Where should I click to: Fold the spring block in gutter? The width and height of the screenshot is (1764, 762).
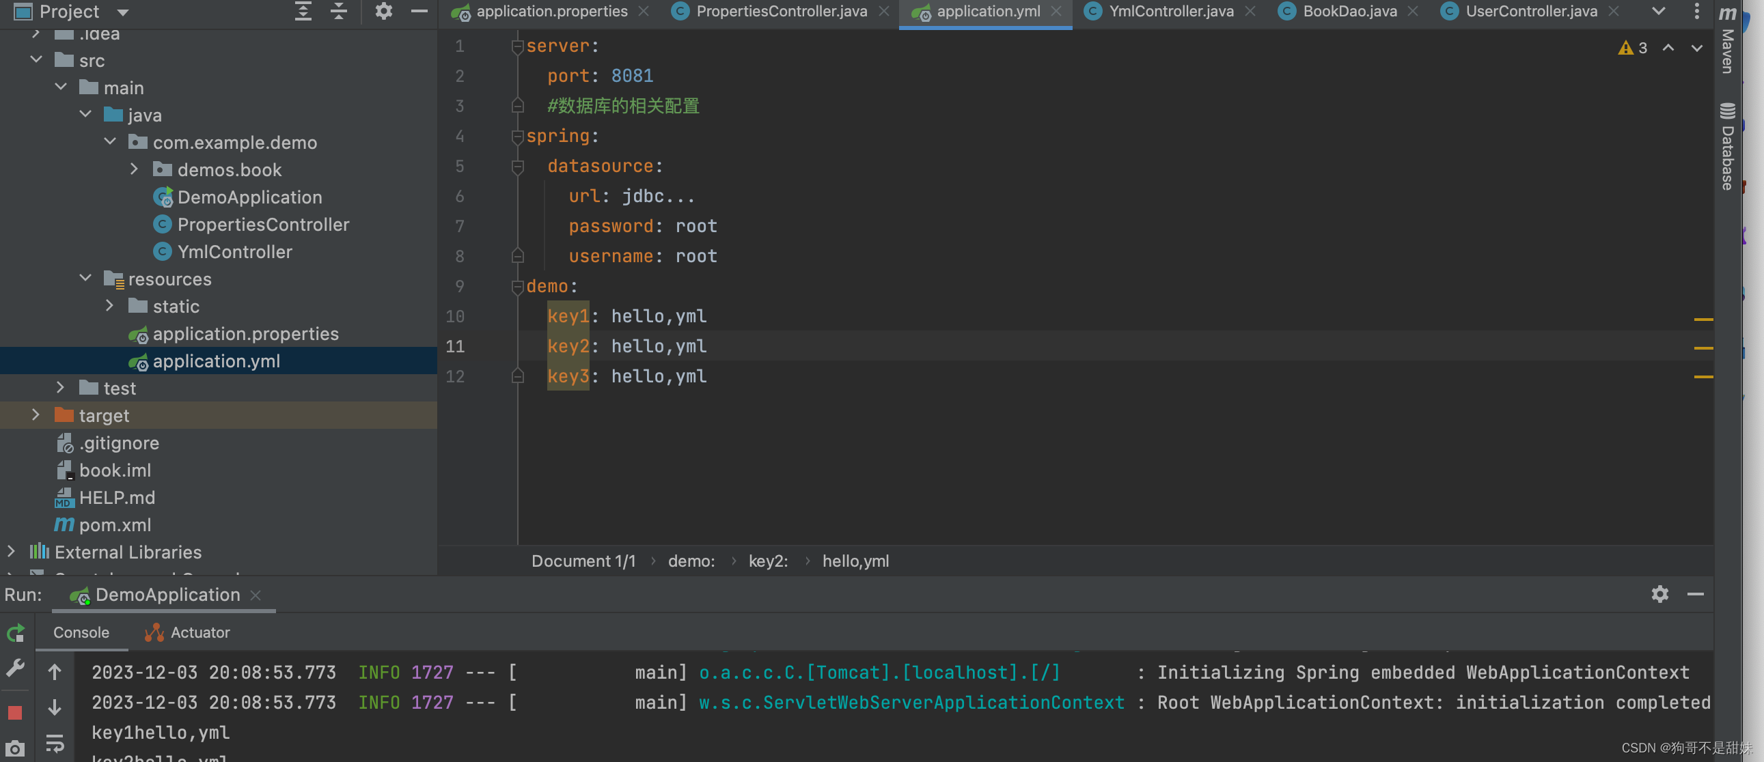pyautogui.click(x=518, y=137)
